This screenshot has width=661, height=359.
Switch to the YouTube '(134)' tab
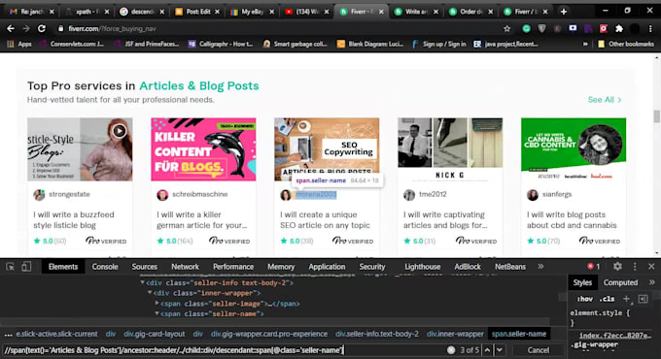[307, 12]
